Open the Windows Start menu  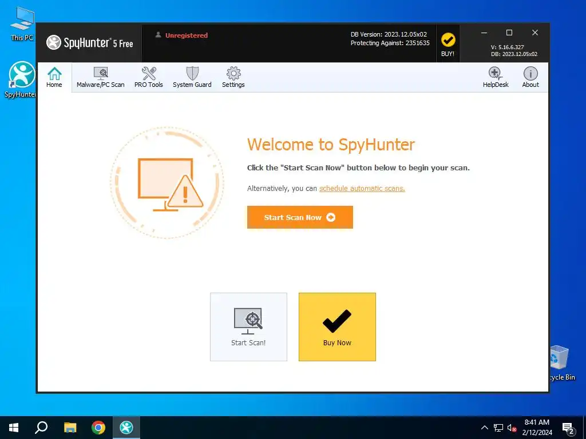click(x=14, y=428)
